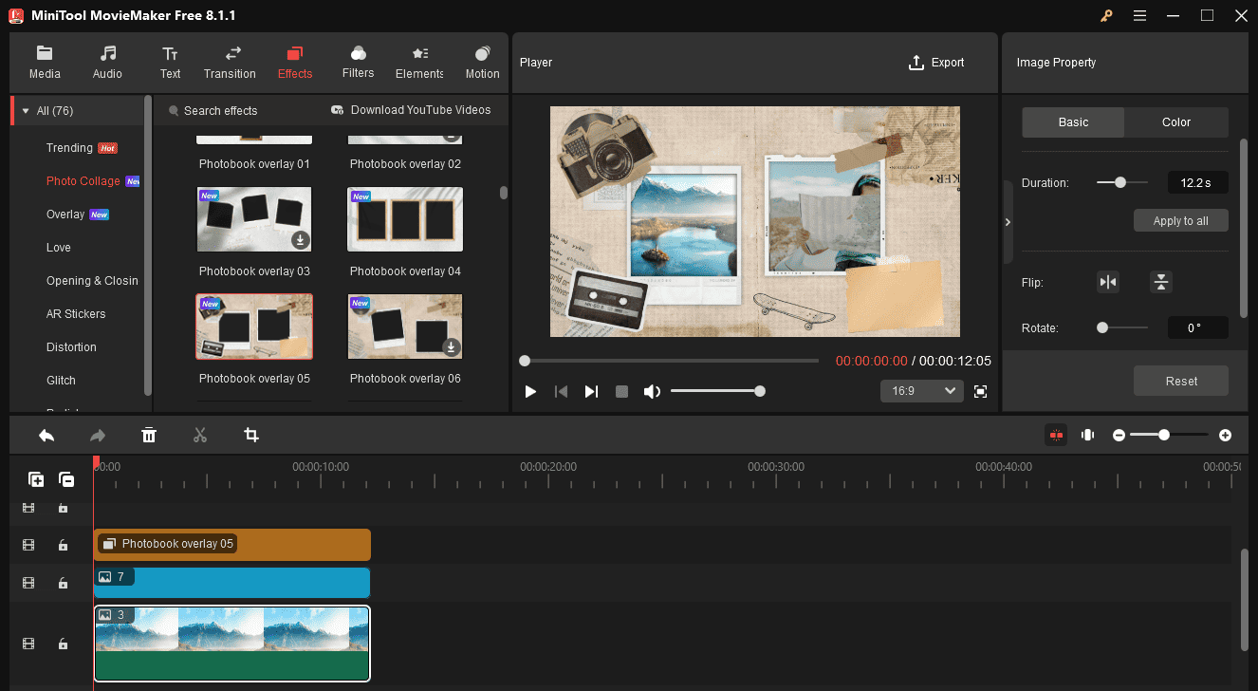Go to the next frame

click(x=591, y=391)
